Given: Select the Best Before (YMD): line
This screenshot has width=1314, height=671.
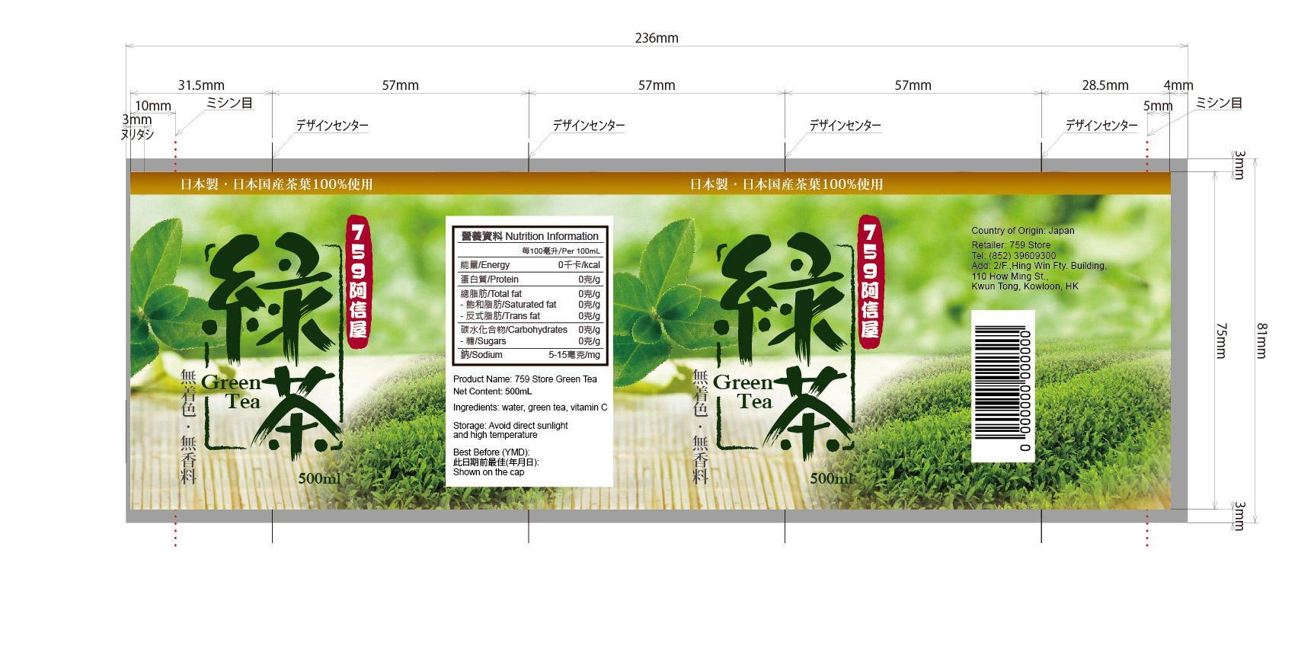Looking at the screenshot, I should [491, 452].
